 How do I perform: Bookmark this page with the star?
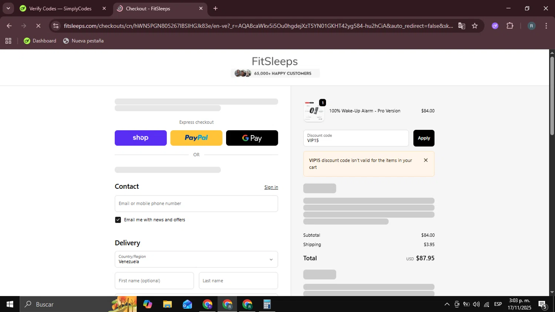(475, 26)
